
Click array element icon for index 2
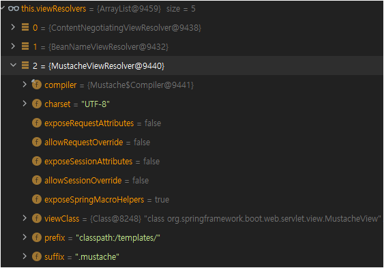pyautogui.click(x=25, y=65)
